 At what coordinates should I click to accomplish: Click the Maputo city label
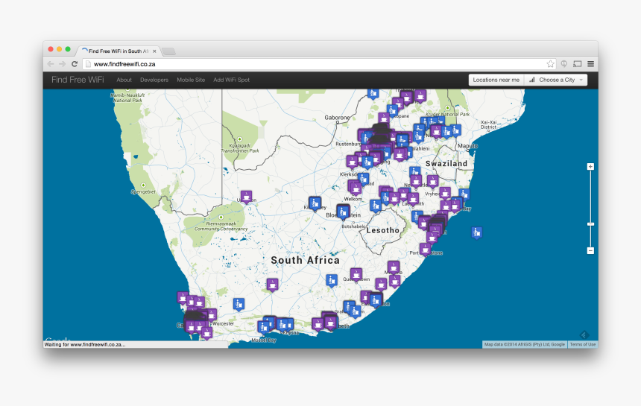467,146
